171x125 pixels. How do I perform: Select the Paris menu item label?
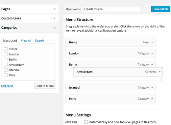(72, 99)
